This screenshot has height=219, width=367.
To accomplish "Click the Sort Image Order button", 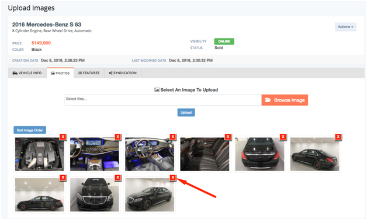I will (x=30, y=130).
